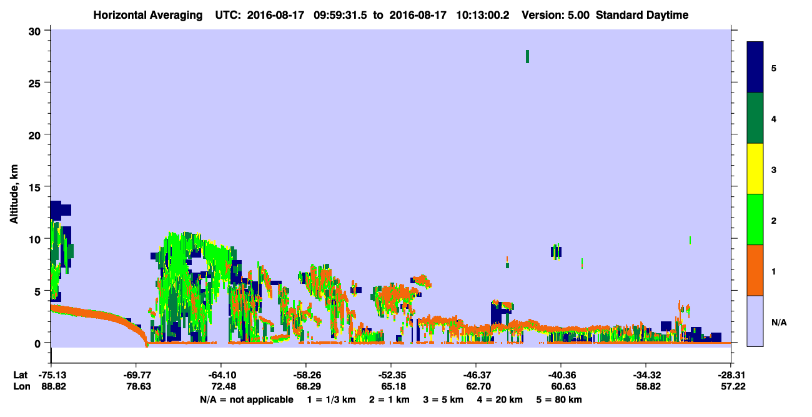Click the lavender N/A colorbar segment
The width and height of the screenshot is (812, 417).
[x=755, y=321]
